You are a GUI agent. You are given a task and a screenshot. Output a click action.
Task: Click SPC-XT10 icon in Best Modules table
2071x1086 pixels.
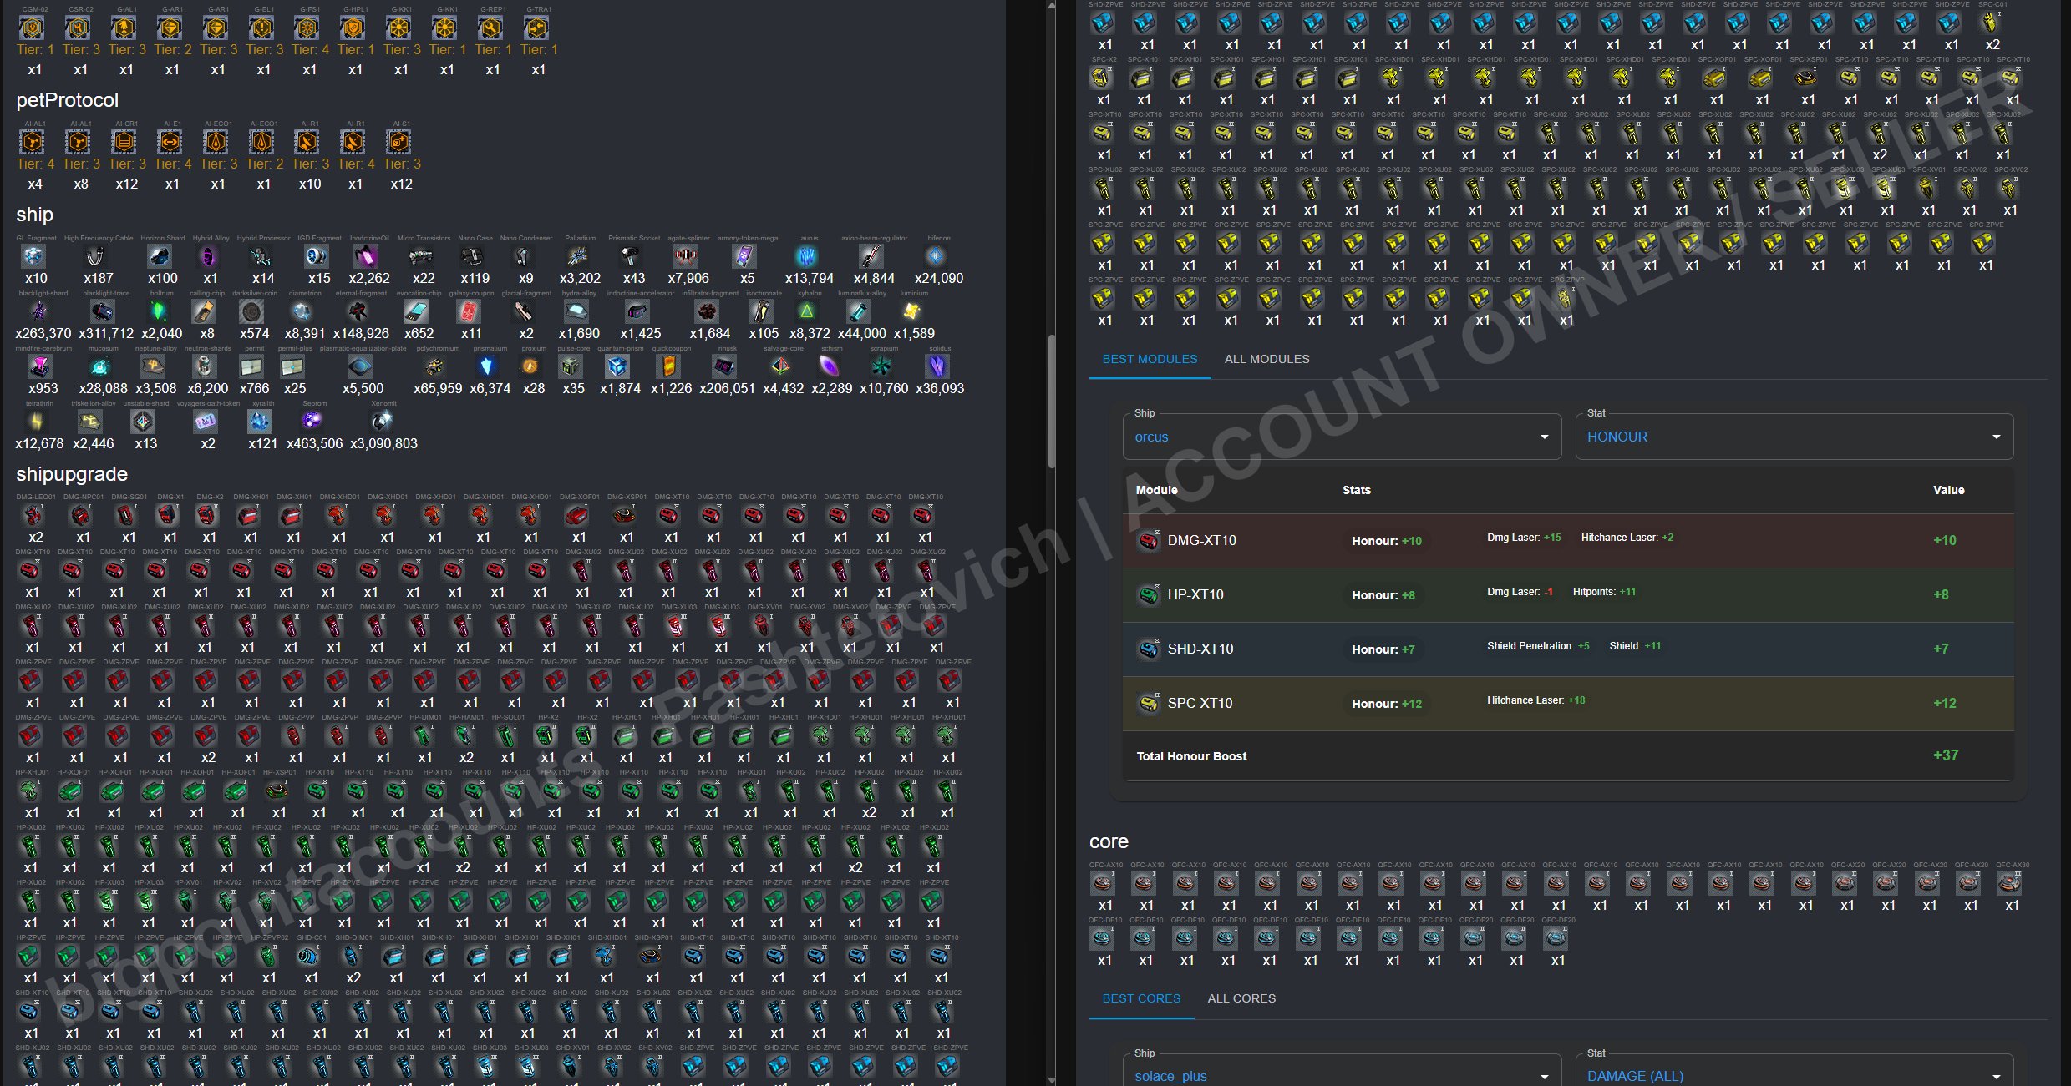coord(1149,704)
